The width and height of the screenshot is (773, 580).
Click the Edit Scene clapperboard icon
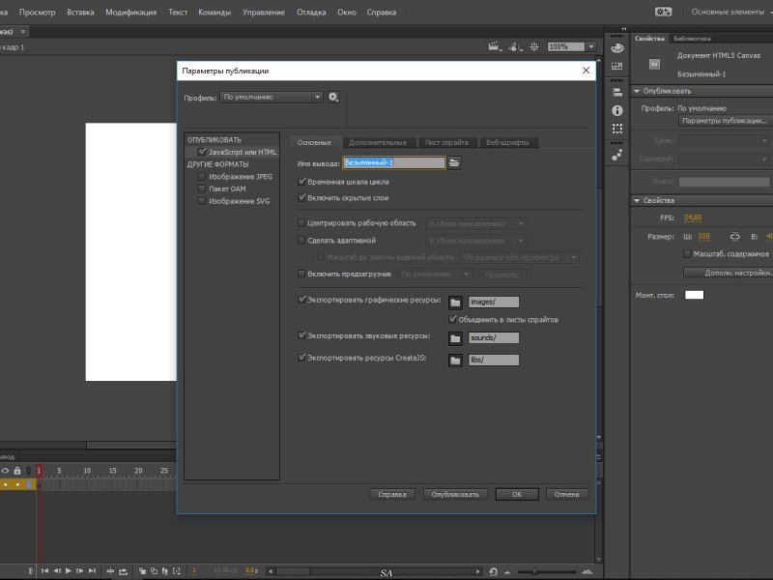pyautogui.click(x=495, y=46)
